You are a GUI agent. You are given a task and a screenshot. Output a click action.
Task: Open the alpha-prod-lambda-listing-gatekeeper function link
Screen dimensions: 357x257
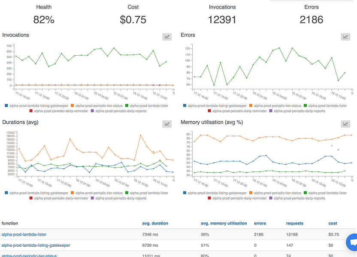coord(36,245)
